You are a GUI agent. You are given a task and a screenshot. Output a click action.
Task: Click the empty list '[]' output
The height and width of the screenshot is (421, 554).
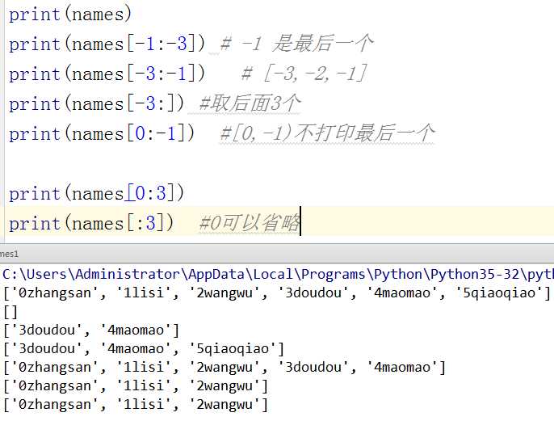click(x=10, y=312)
